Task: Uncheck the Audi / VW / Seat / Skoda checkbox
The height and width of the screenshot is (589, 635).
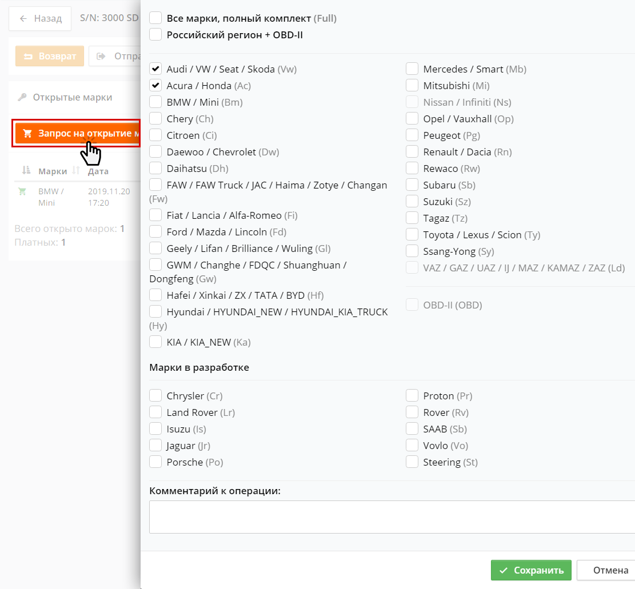Action: 155,69
